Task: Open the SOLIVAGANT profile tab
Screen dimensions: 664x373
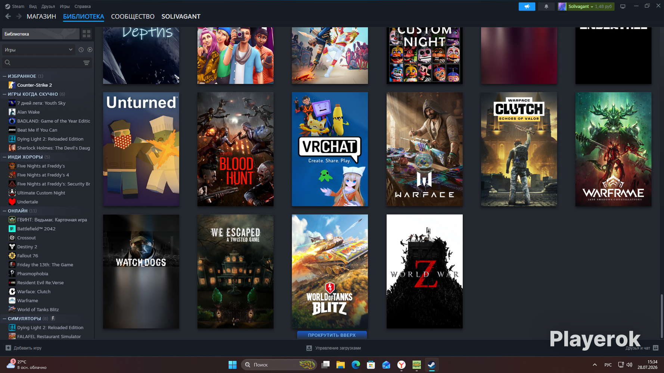Action: (x=181, y=16)
